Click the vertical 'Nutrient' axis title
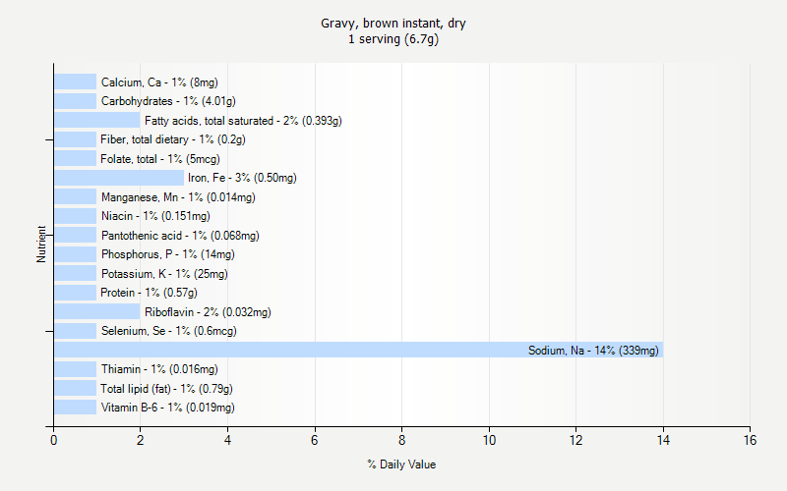 coord(41,244)
